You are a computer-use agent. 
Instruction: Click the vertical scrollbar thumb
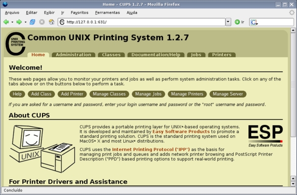point(293,84)
